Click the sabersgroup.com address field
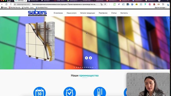The image size is (171, 96). click(x=23, y=4)
